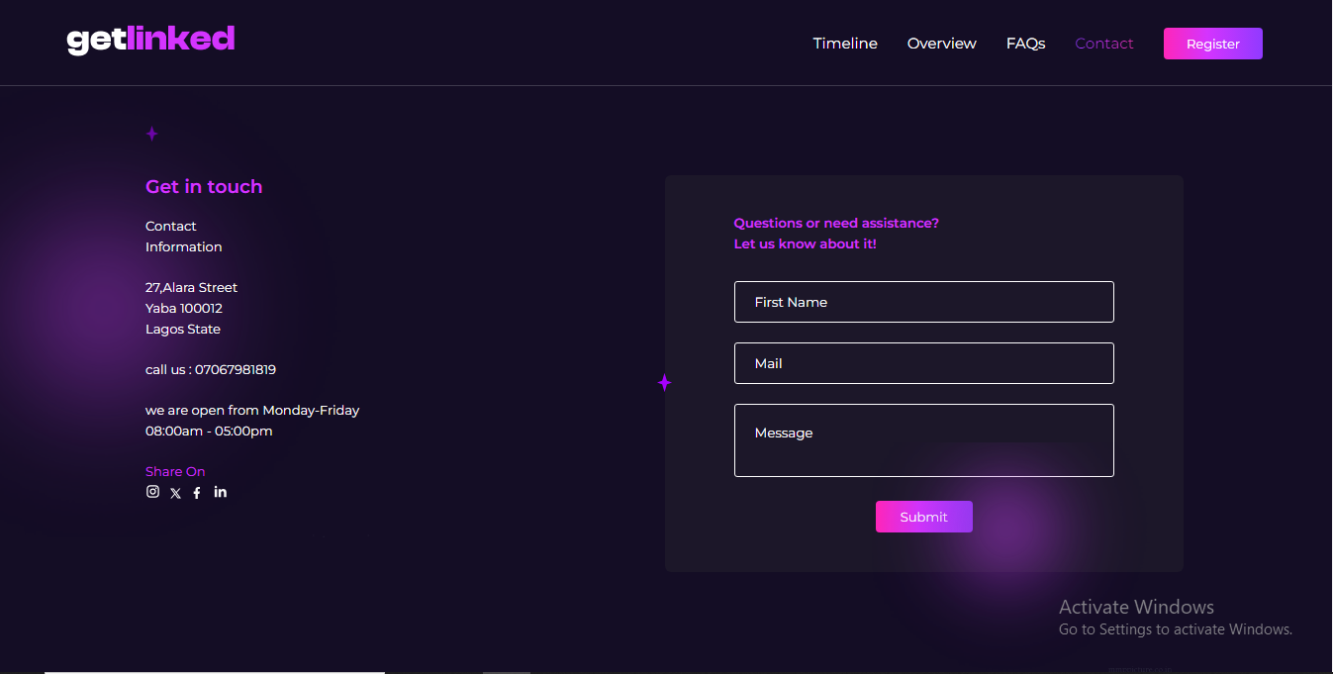Focus the Message text area
The width and height of the screenshot is (1333, 674).
924,440
